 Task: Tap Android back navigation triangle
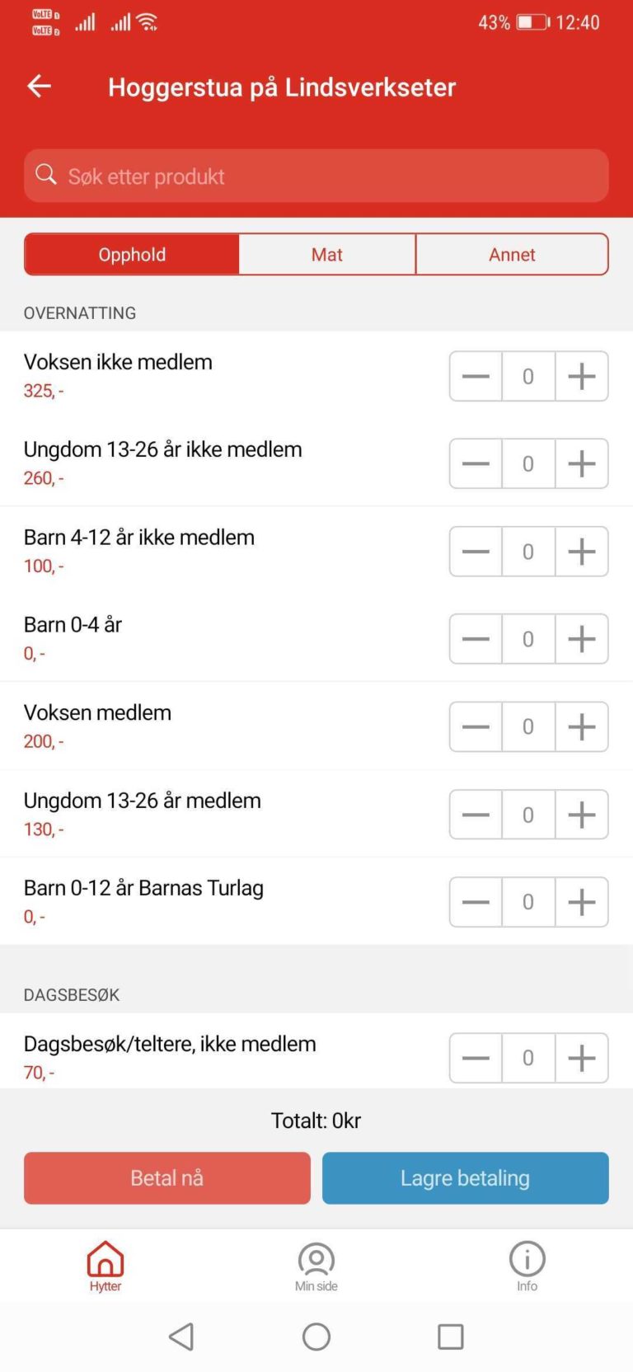(x=181, y=1337)
